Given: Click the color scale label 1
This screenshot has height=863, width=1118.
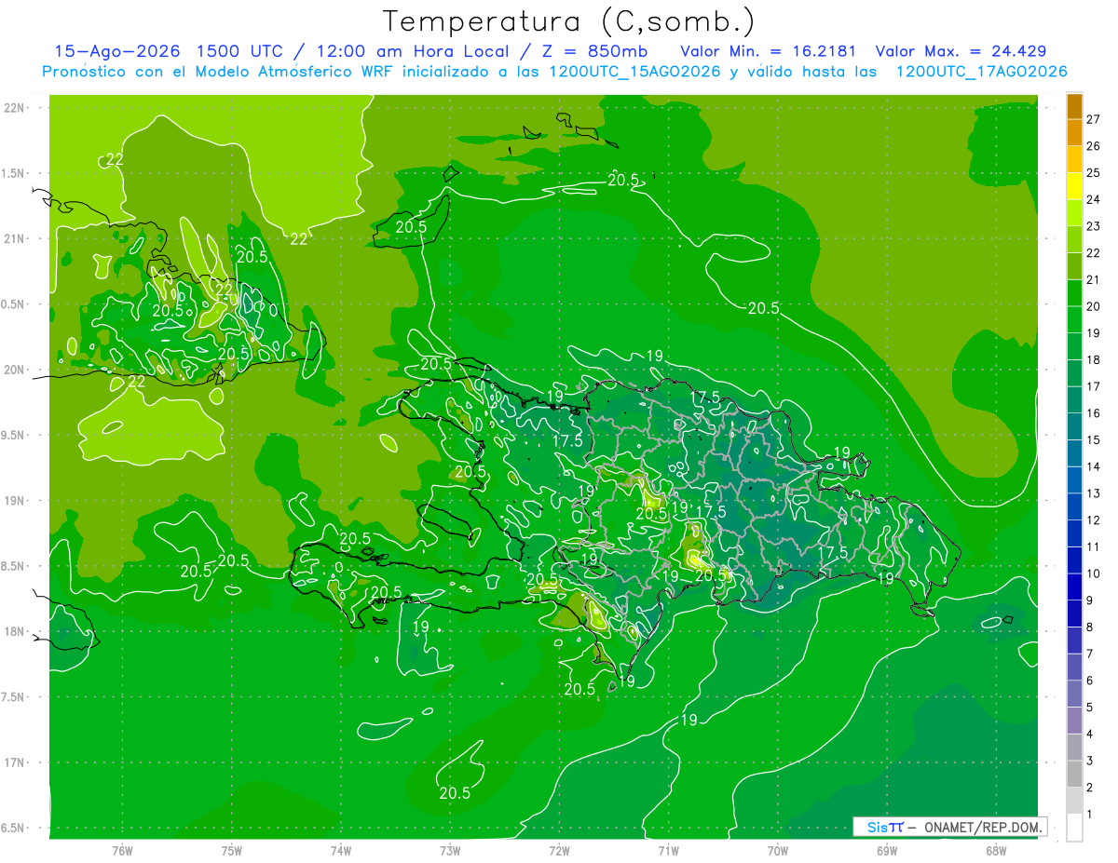Looking at the screenshot, I should coord(1089,813).
